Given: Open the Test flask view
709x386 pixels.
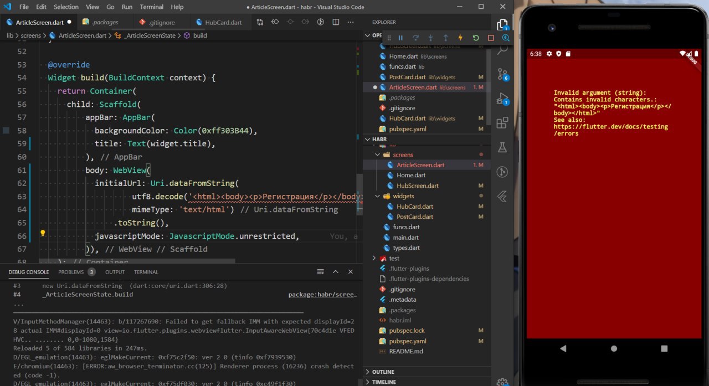Looking at the screenshot, I should click(x=502, y=147).
